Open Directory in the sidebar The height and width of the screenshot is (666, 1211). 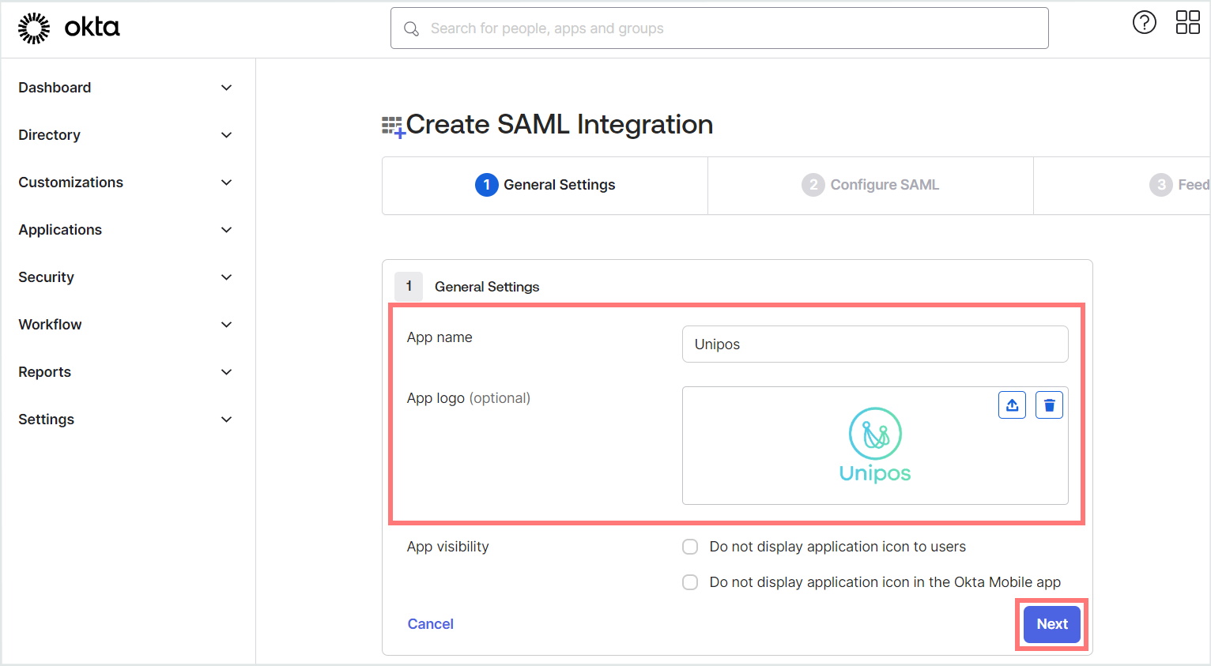coord(49,135)
